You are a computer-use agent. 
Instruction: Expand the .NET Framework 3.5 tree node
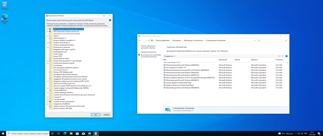47,29
